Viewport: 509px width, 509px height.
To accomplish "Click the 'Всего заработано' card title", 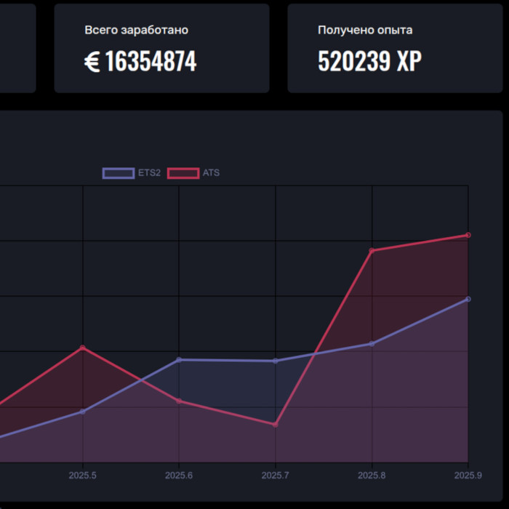I will click(x=136, y=31).
